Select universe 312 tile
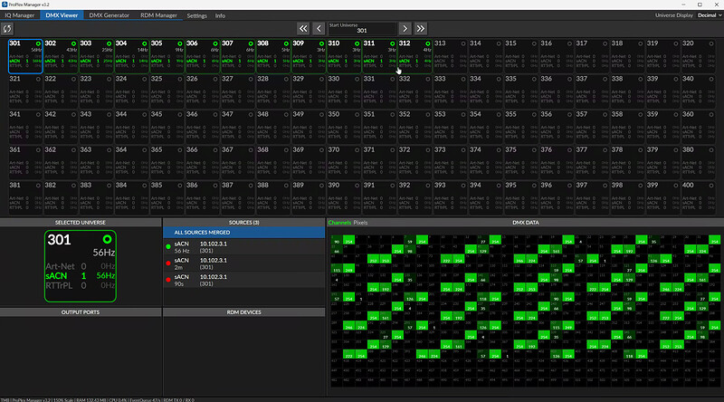 [415, 56]
